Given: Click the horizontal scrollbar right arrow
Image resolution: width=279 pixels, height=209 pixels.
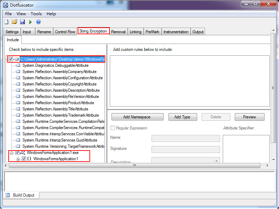Looking at the screenshot, I should click(x=267, y=165).
